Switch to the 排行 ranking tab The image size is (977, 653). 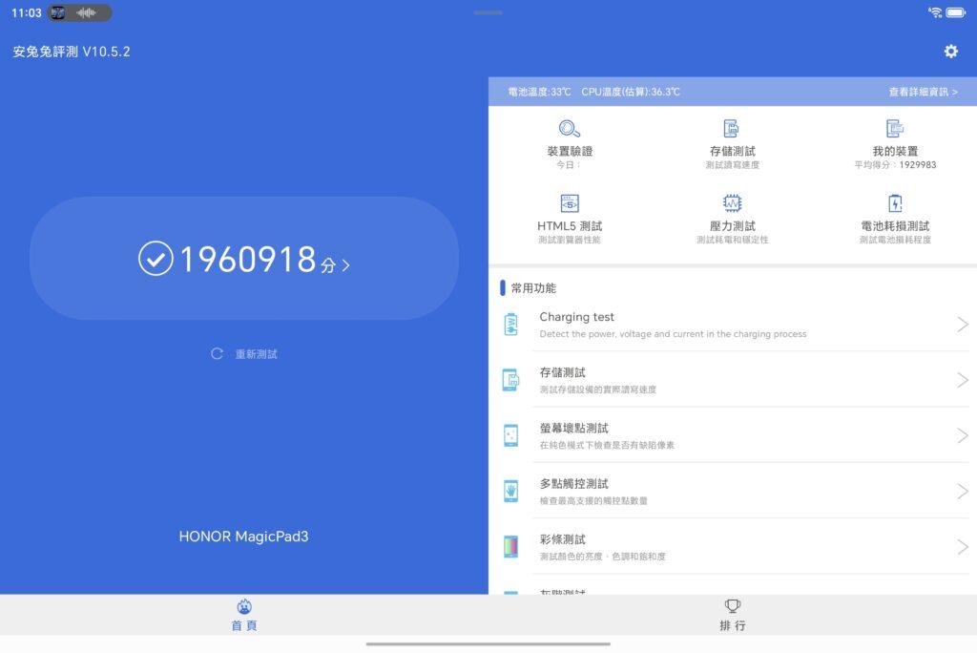coord(733,615)
